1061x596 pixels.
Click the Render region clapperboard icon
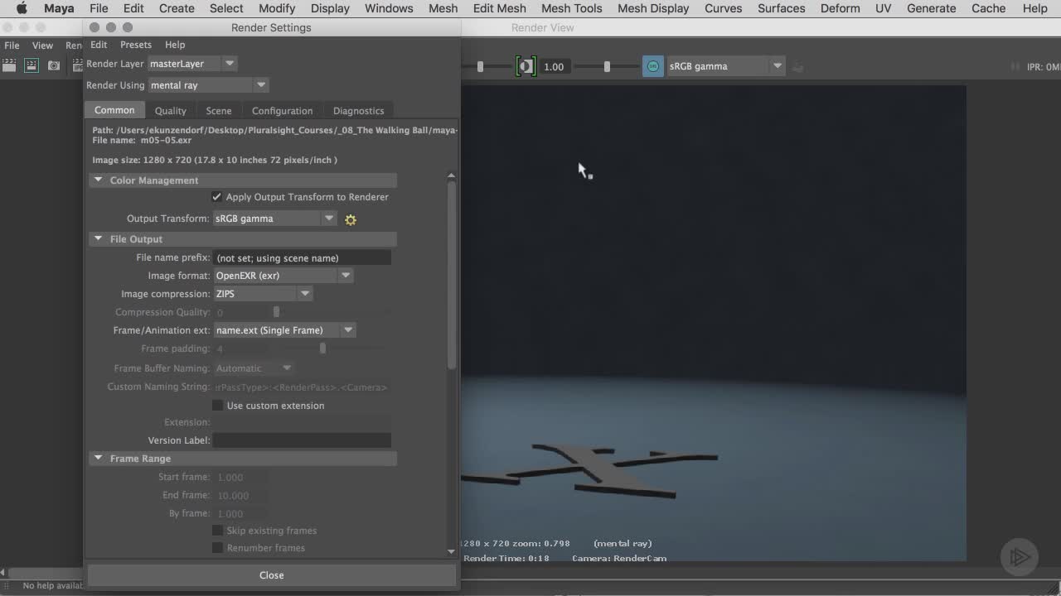coord(31,65)
